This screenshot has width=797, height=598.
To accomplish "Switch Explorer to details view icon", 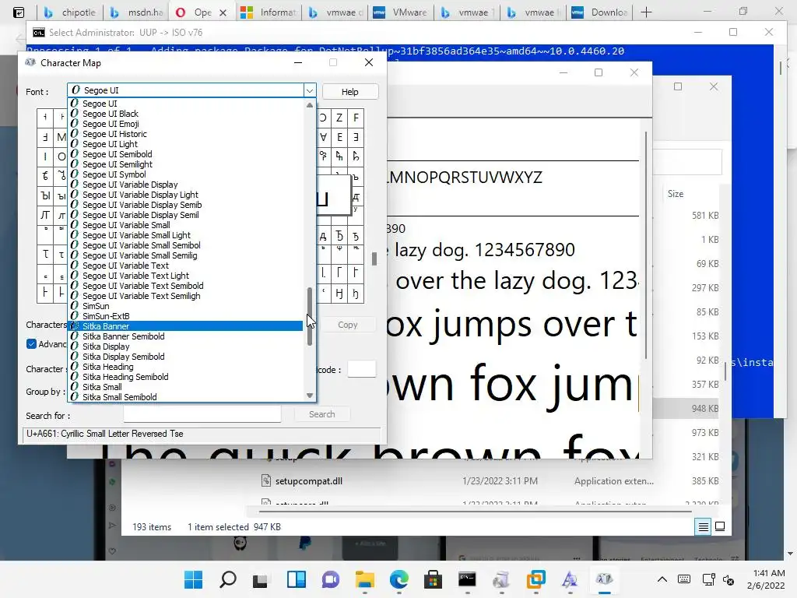I will (703, 527).
